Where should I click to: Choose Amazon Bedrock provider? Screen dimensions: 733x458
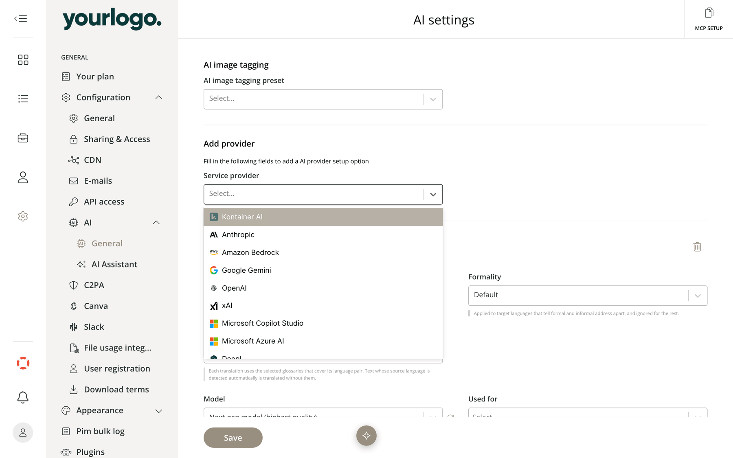[x=323, y=252]
